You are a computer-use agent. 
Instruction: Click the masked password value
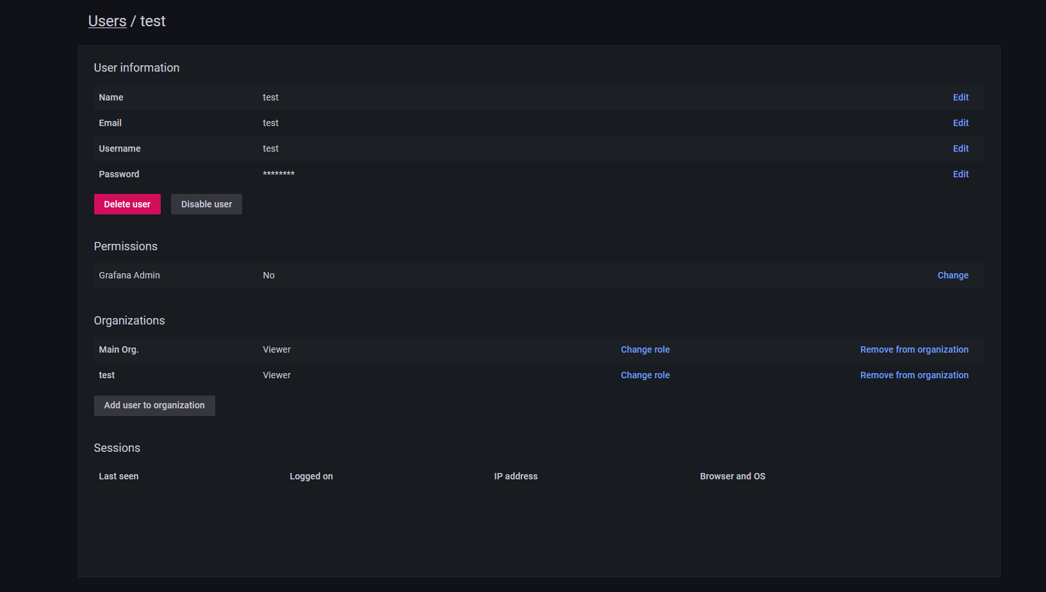(279, 174)
